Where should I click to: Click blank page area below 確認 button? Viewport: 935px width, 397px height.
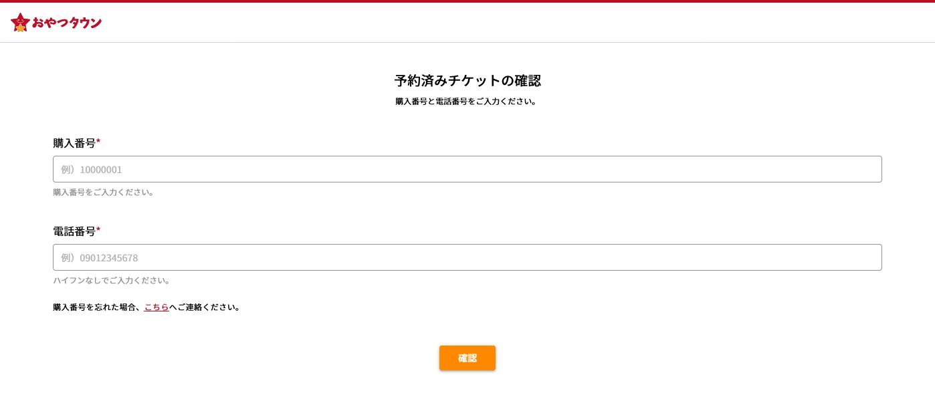coord(467,386)
